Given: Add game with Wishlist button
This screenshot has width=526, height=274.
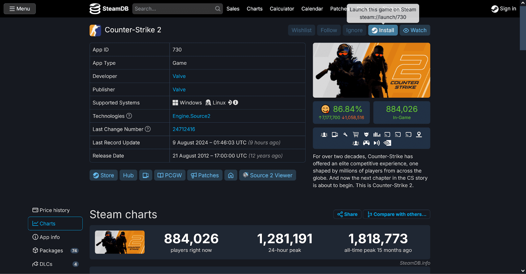Looking at the screenshot, I should [301, 30].
